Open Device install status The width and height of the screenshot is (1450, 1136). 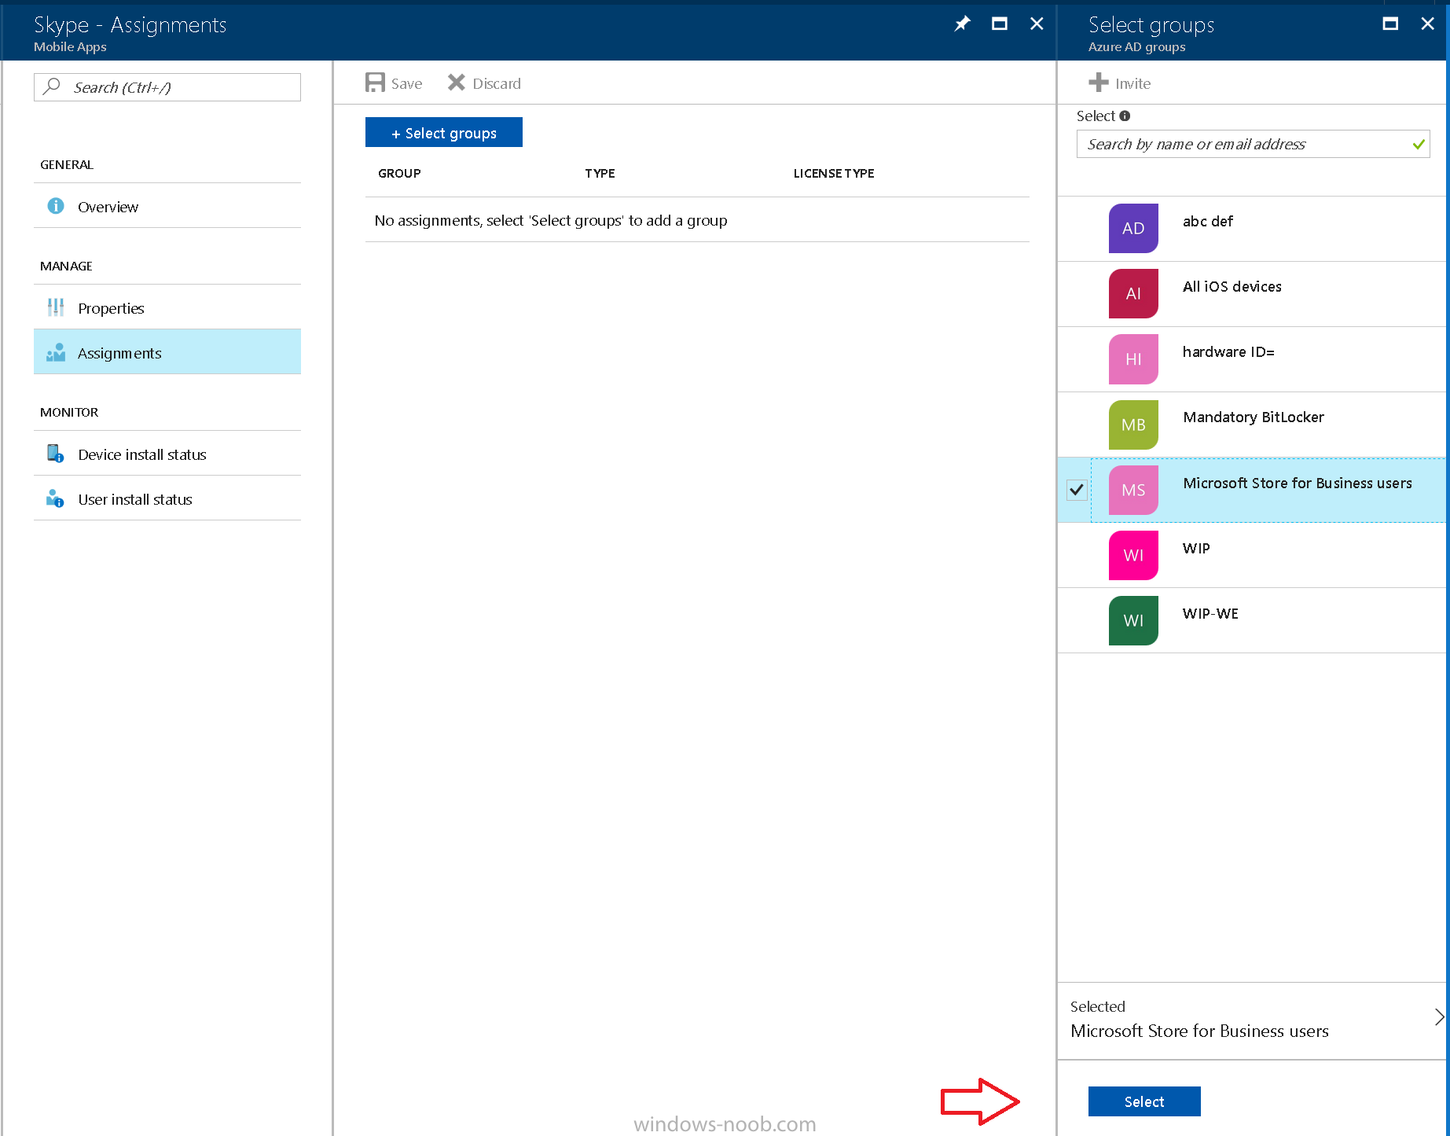click(x=167, y=454)
